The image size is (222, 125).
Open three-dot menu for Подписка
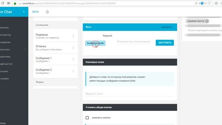73,36
